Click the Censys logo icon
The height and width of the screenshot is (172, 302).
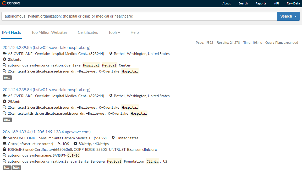(4, 3)
